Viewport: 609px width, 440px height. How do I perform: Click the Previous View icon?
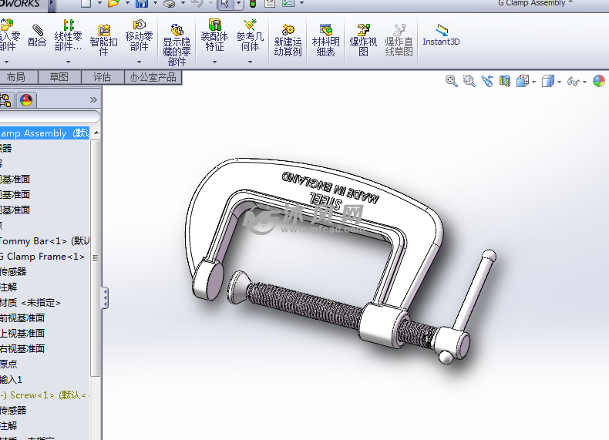pyautogui.click(x=487, y=81)
